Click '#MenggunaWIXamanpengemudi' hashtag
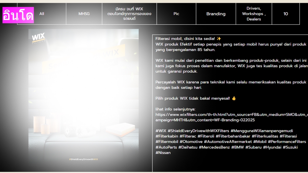This screenshot has width=308, height=173. coord(262,131)
